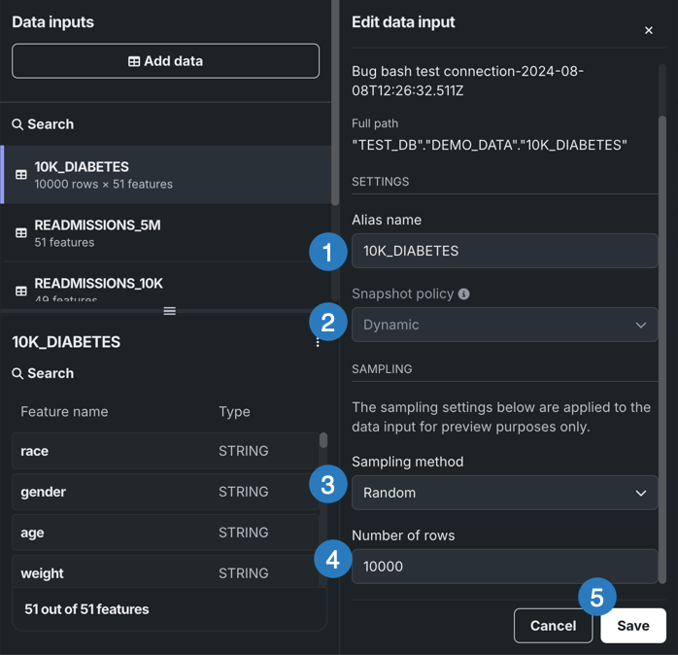Click the table icon beside READMISSIONS_5M
The height and width of the screenshot is (655, 678).
(x=20, y=233)
